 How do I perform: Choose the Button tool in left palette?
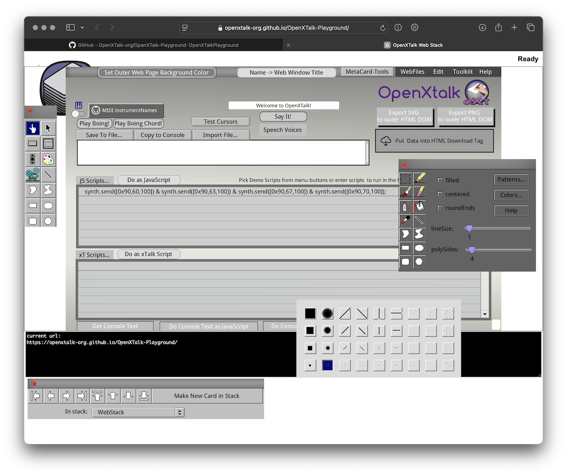33,144
